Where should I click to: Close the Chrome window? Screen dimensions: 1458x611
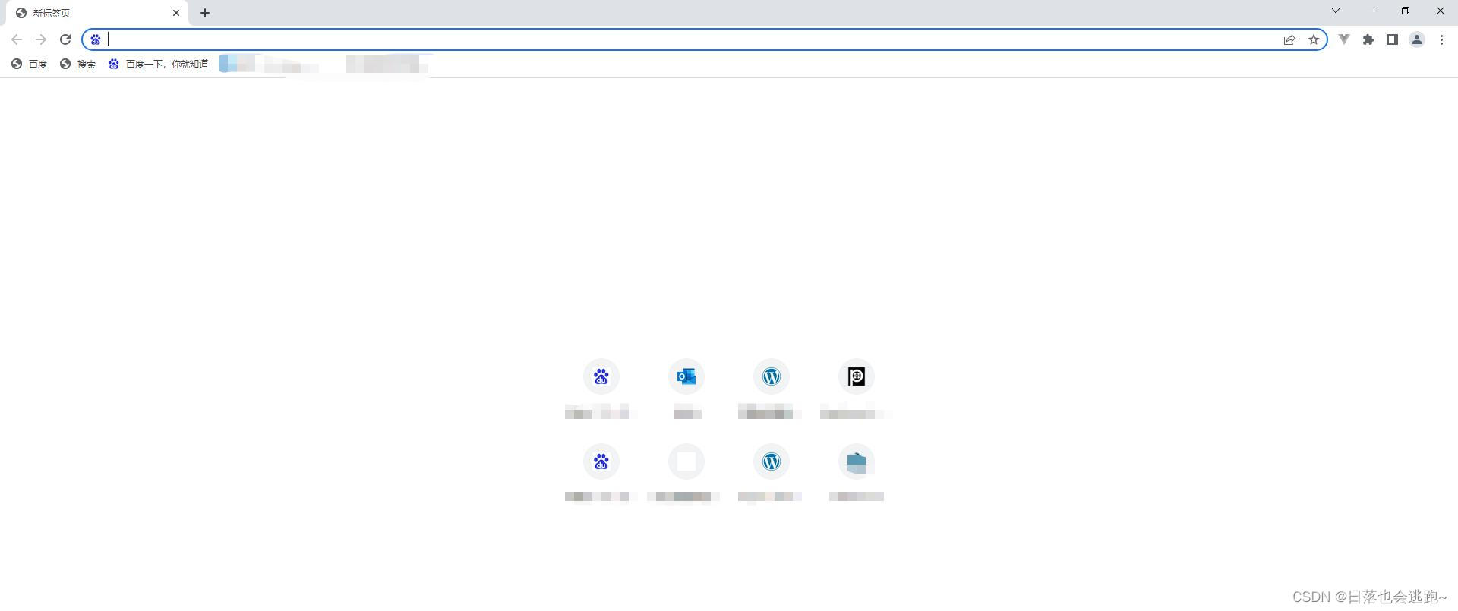(1441, 11)
